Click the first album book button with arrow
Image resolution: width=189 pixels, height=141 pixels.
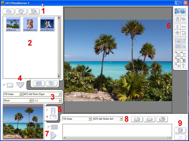[x=137, y=119]
